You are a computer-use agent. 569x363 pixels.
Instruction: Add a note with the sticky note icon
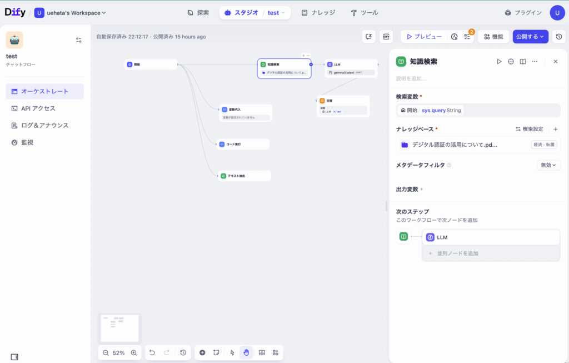(x=216, y=352)
